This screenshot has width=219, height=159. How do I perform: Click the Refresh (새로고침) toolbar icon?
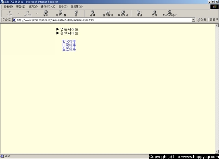61,13
